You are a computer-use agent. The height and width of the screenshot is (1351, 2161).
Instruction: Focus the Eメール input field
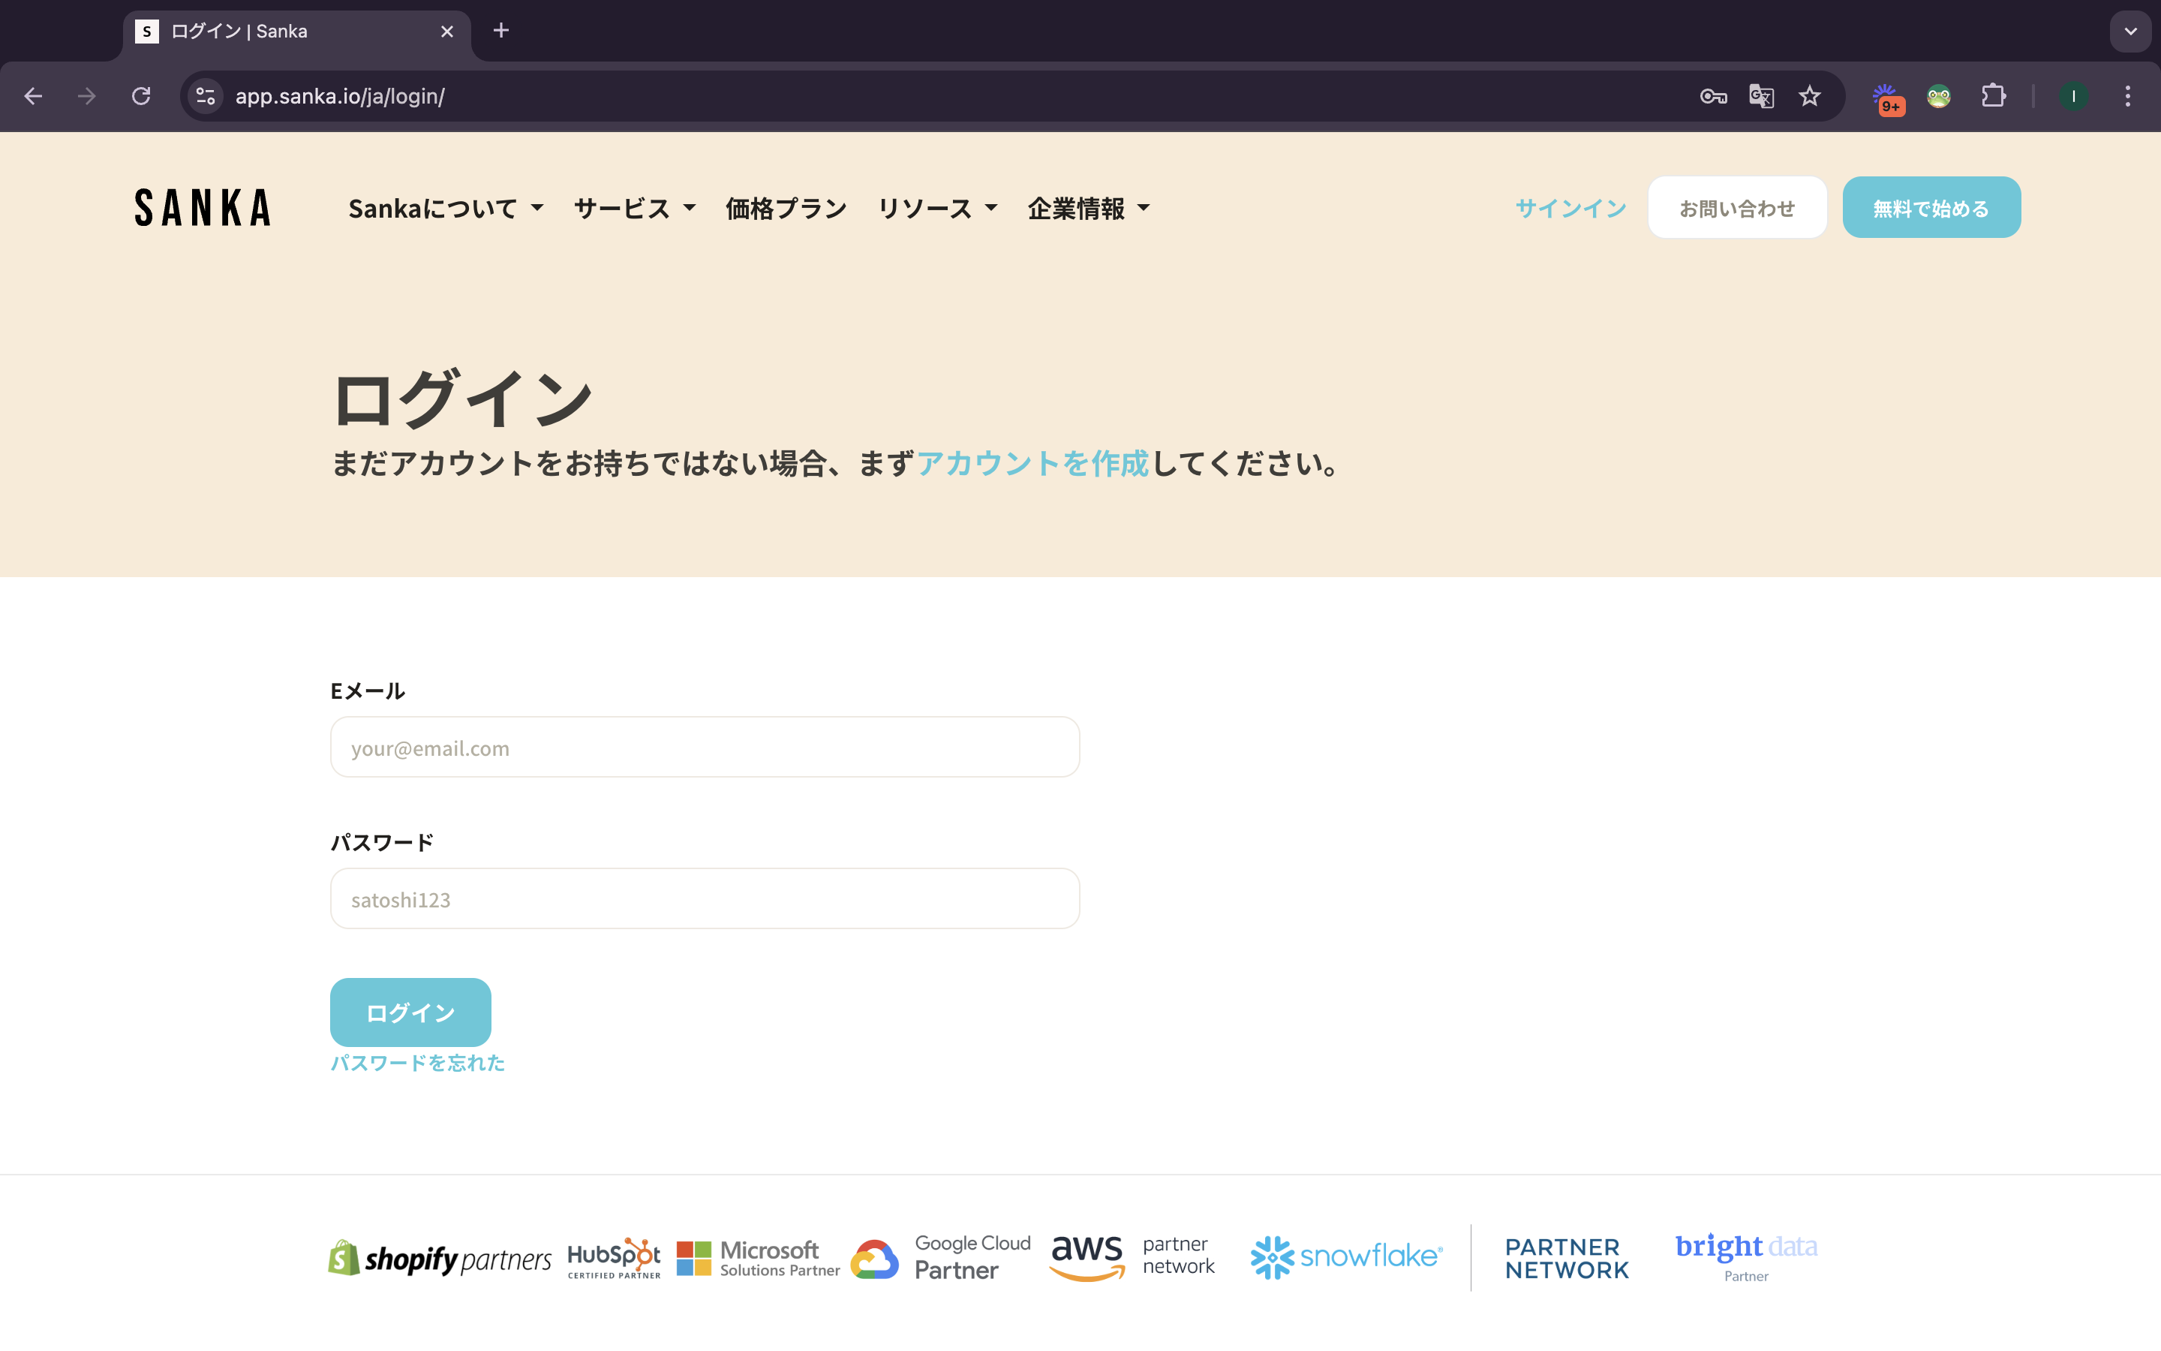[705, 747]
